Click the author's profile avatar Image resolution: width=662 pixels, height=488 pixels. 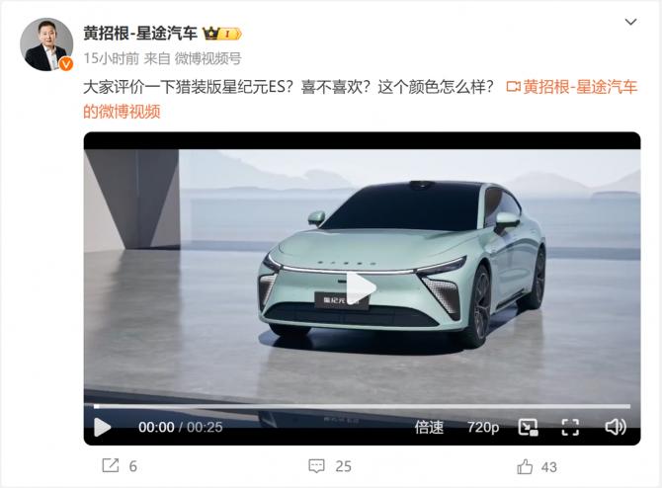click(x=46, y=44)
